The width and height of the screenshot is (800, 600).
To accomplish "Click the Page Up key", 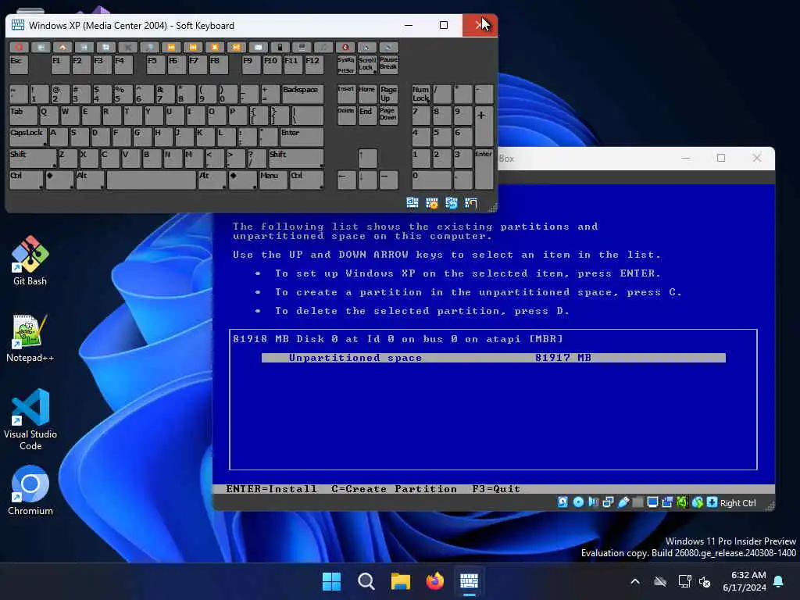I will click(388, 94).
